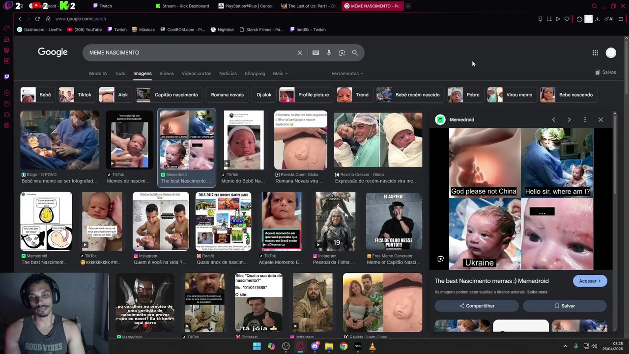Viewport: 629px width, 354px height.
Task: Click the magnifier search button
Action: coord(355,53)
